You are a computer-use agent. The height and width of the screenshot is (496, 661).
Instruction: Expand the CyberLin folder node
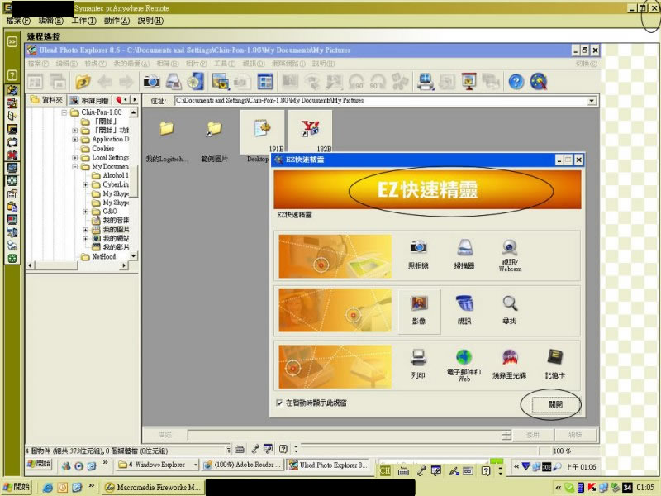click(86, 184)
